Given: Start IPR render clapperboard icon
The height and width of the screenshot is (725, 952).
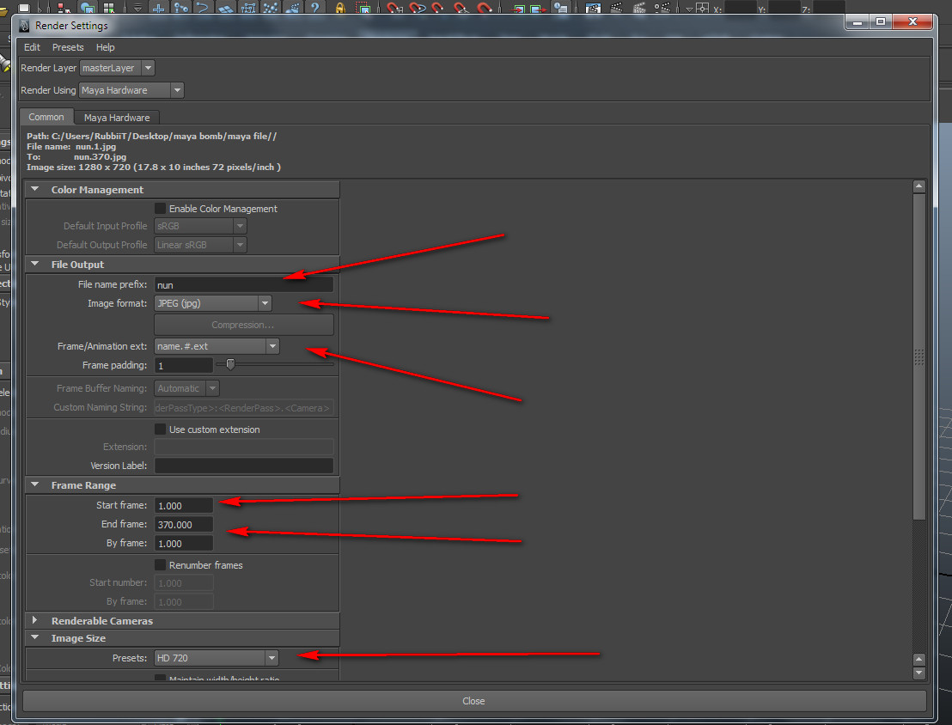Looking at the screenshot, I should (639, 7).
